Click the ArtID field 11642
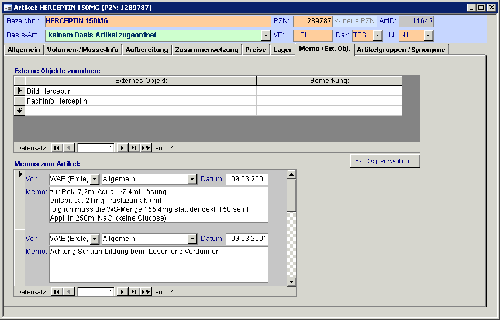 [x=416, y=22]
